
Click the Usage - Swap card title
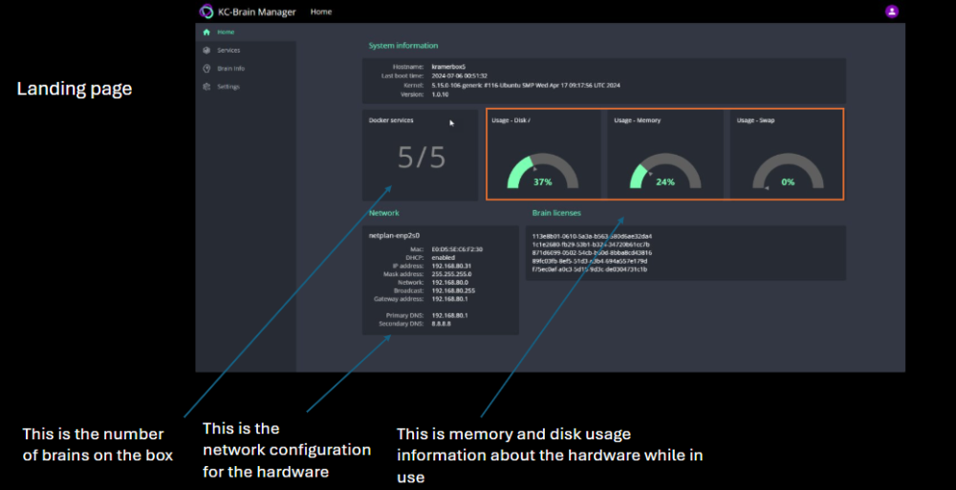(755, 120)
